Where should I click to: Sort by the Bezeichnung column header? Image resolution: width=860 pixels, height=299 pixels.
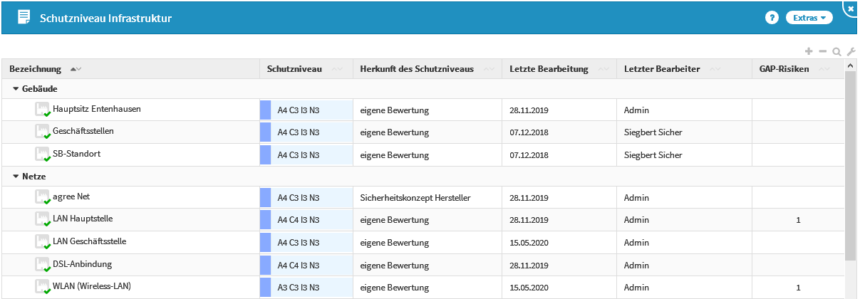(x=34, y=69)
